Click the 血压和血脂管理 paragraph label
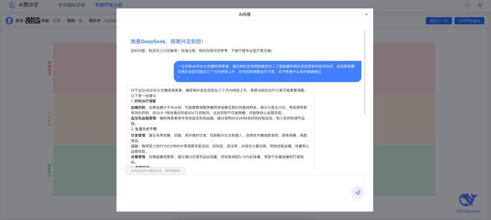This screenshot has width=491, height=220. 143,119
